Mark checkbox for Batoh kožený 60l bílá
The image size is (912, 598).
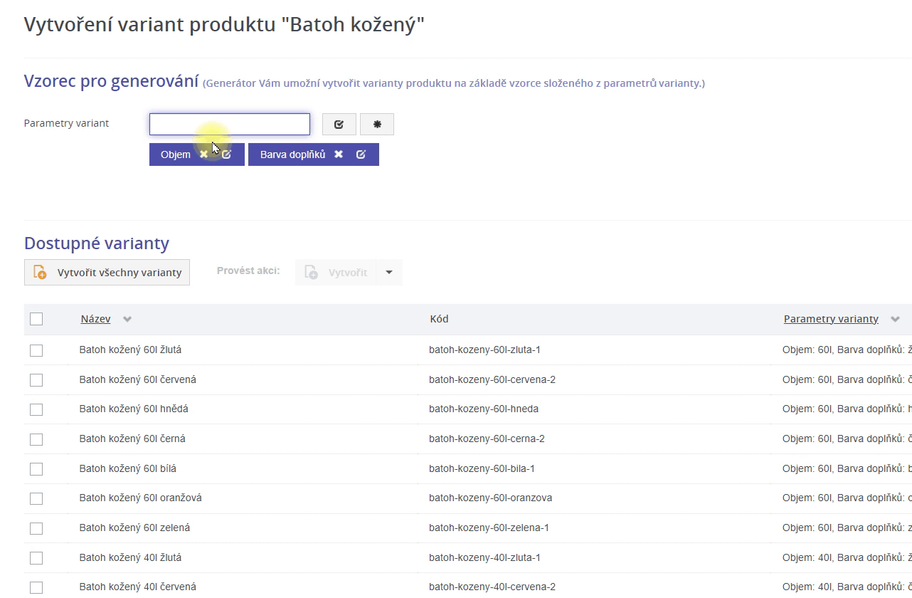click(36, 469)
